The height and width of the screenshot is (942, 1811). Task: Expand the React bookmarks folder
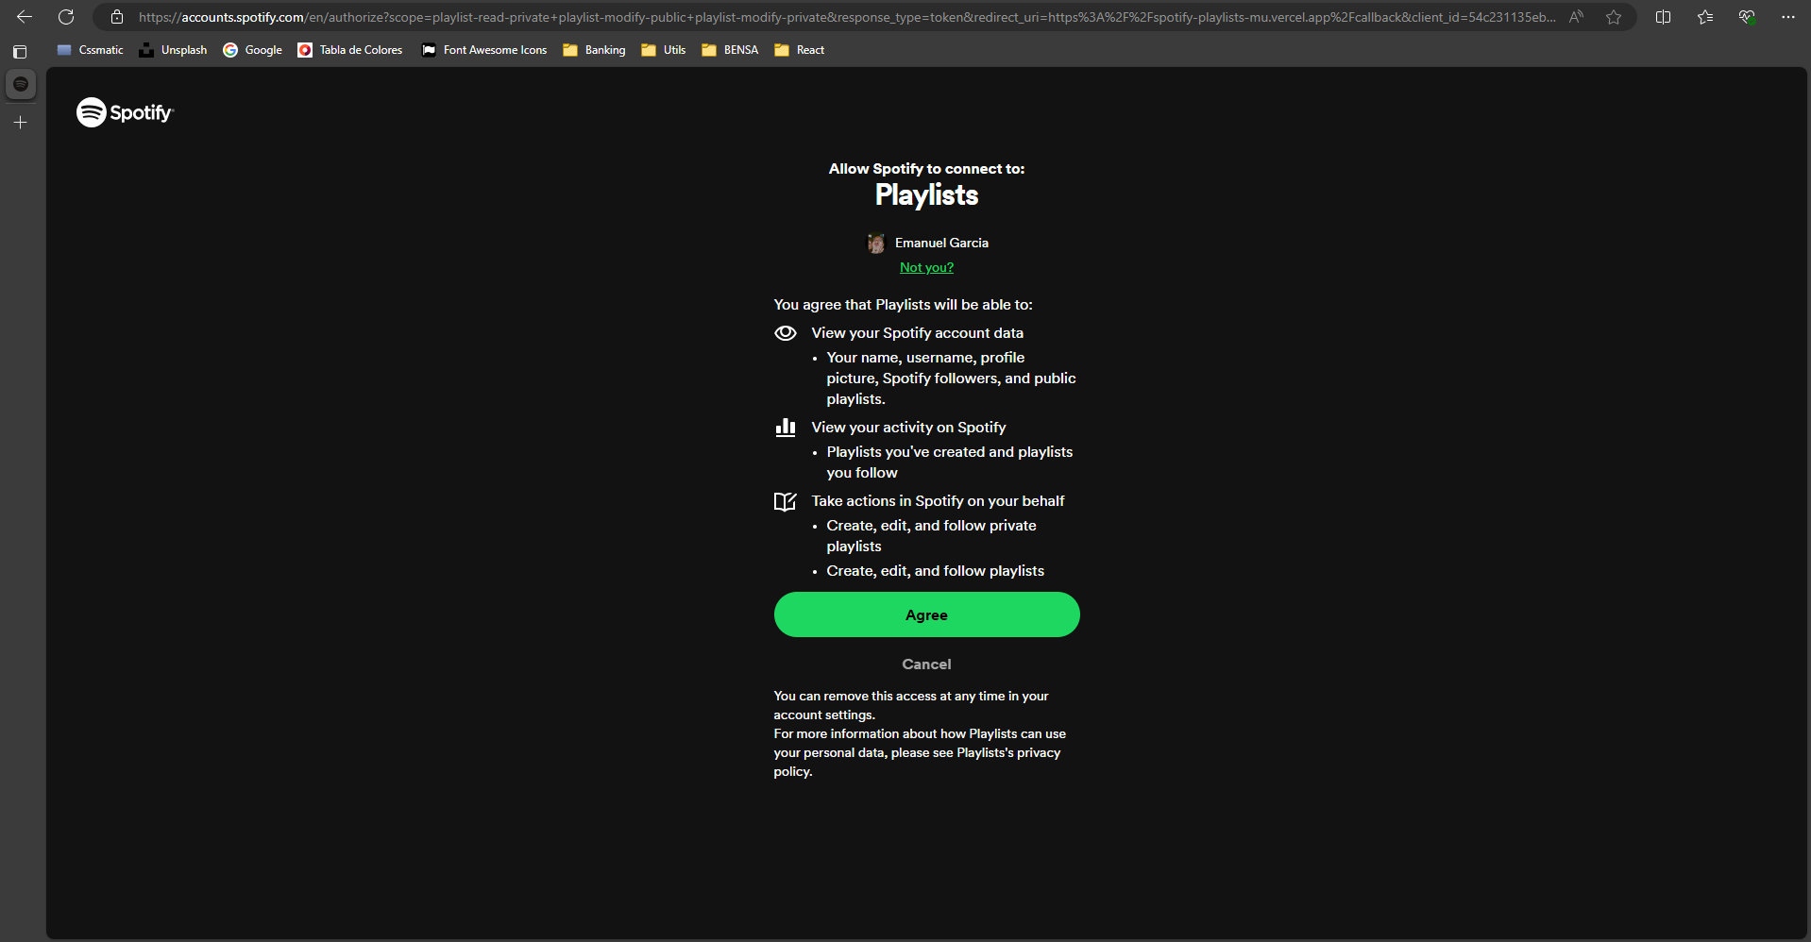tap(800, 50)
